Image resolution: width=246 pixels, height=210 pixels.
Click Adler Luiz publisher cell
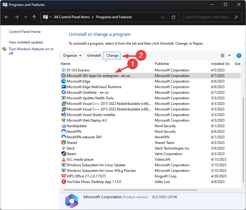tap(162, 182)
